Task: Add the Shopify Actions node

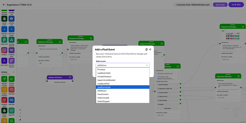Action: tap(4, 111)
